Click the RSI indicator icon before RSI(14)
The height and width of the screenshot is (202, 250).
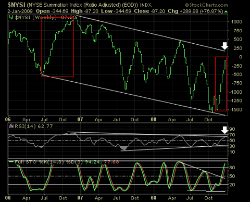(x=11, y=126)
